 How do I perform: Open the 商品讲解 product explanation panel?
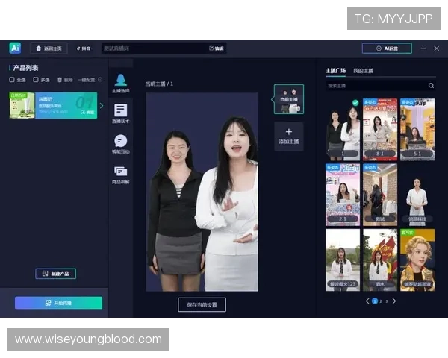pos(120,174)
